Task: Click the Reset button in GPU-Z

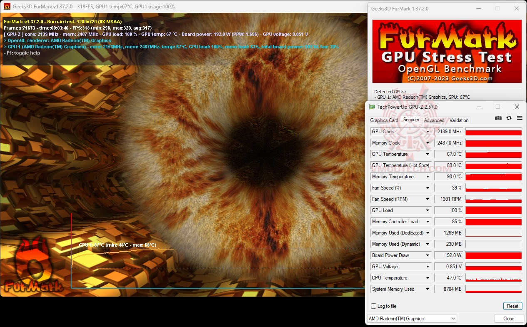Action: pos(512,306)
